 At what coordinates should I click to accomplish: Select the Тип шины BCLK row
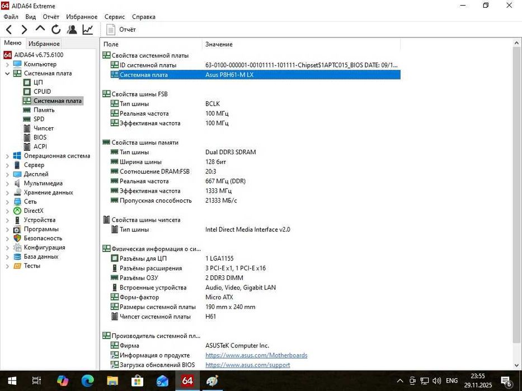pos(251,104)
